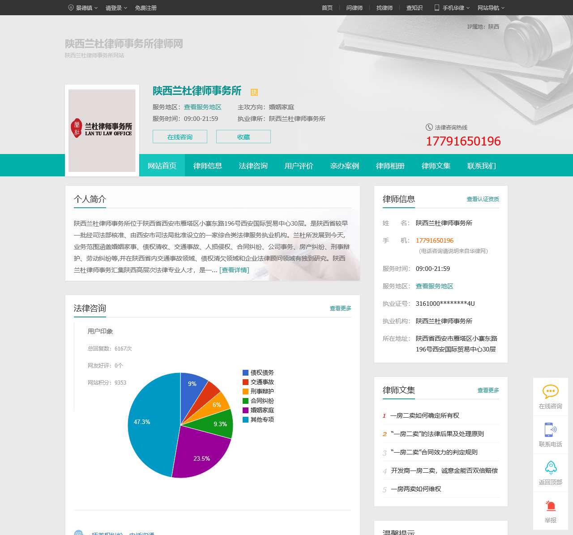
Task: Click [查看详情] link in 个人简介
Action: point(234,270)
